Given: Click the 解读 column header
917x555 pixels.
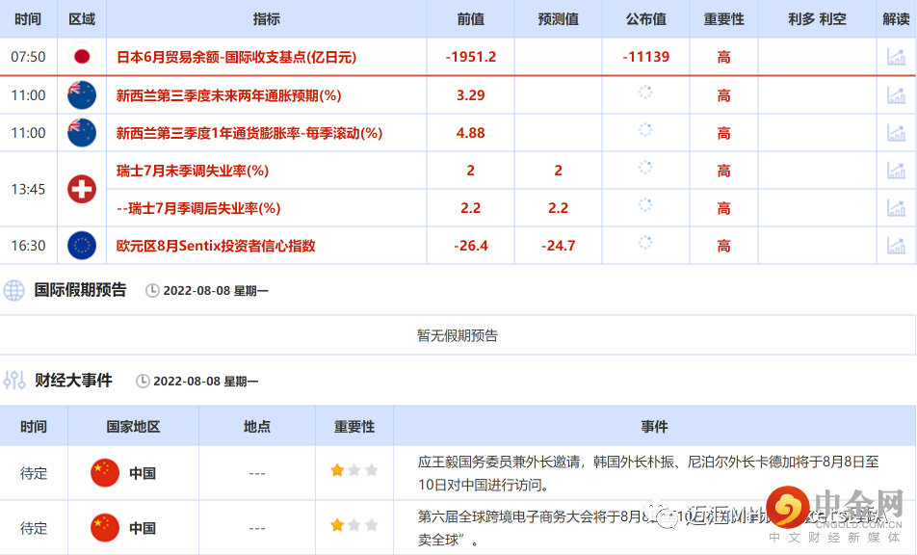Looking at the screenshot, I should point(896,19).
